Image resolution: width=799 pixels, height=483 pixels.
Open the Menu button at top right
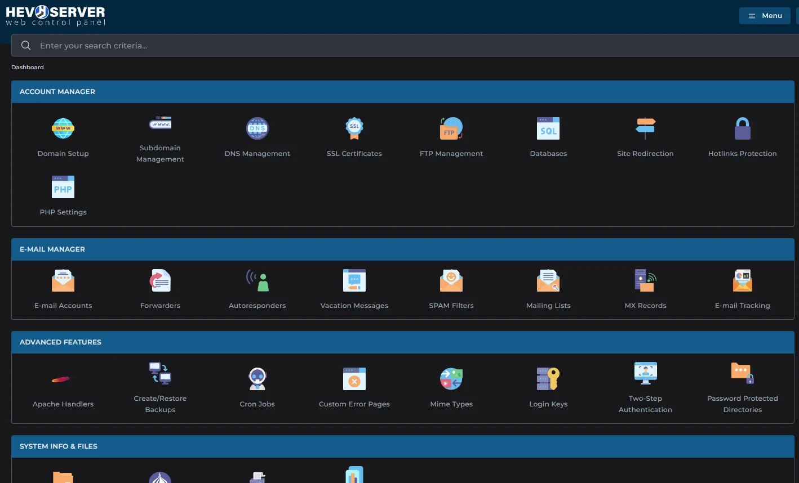[x=765, y=16]
